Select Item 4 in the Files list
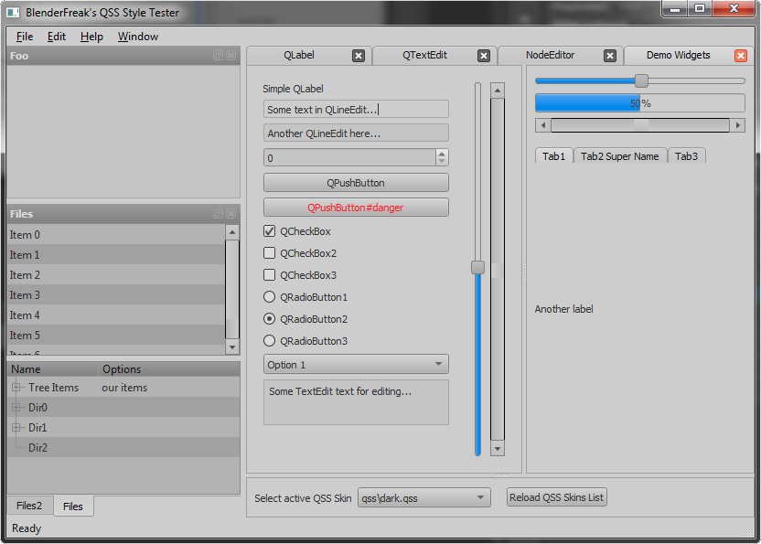This screenshot has height=544, width=761. click(116, 315)
